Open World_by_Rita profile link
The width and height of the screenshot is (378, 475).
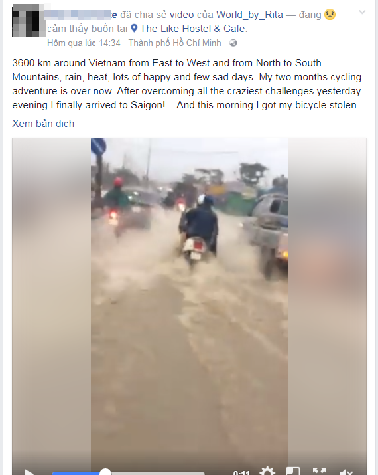249,15
